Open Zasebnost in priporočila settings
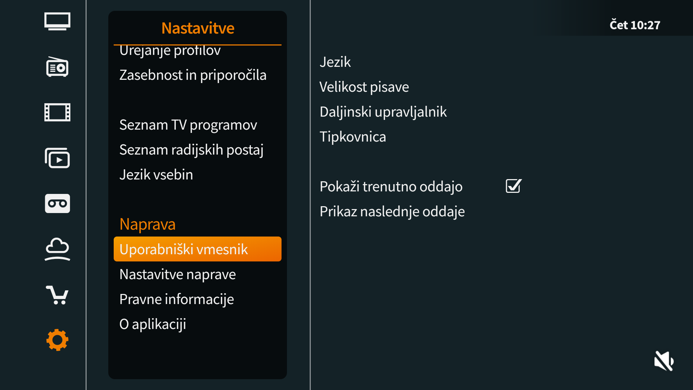This screenshot has height=390, width=693. tap(193, 75)
